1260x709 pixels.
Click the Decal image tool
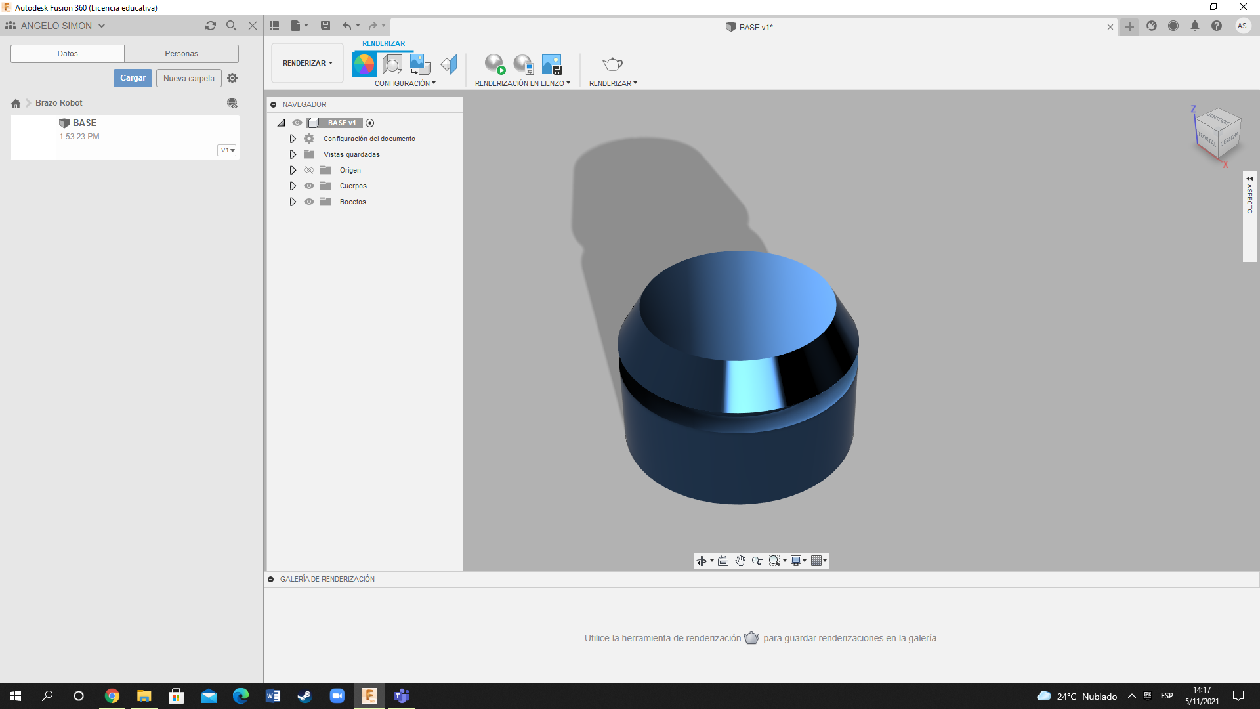click(x=420, y=64)
